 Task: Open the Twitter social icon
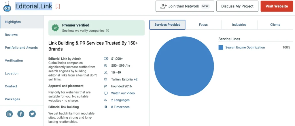point(32,114)
